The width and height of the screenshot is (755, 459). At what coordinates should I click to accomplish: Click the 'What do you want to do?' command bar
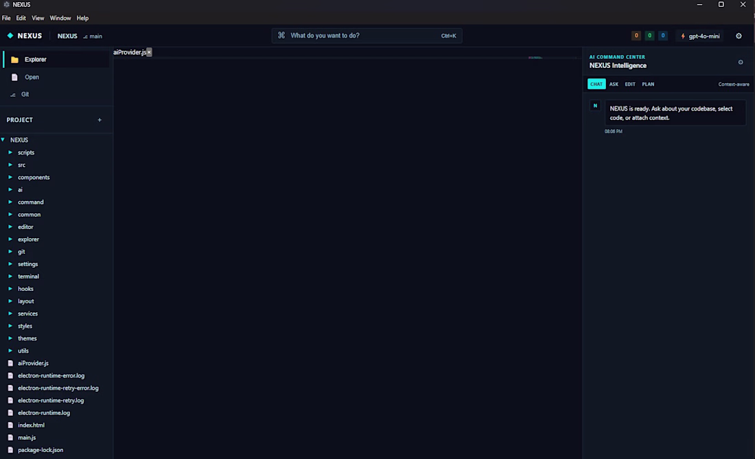[367, 36]
